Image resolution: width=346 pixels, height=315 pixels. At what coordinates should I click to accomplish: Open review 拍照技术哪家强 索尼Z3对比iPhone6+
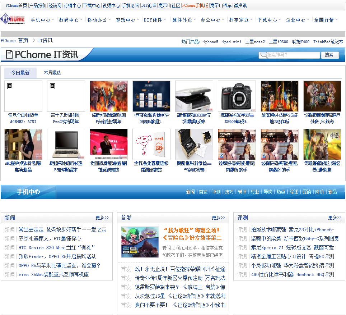pyautogui.click(x=293, y=230)
